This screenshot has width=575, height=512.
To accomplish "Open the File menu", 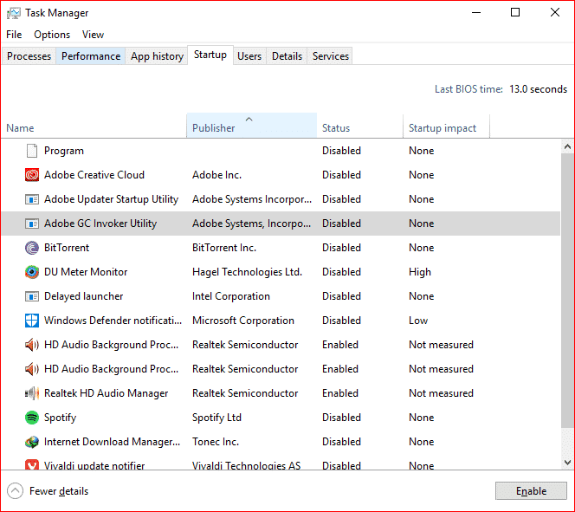I will tap(14, 35).
